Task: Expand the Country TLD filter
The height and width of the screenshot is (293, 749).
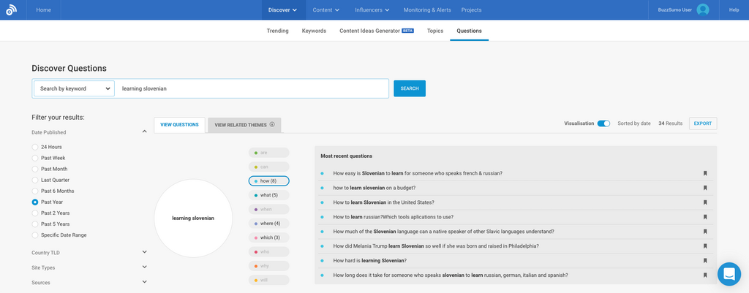Action: tap(144, 252)
